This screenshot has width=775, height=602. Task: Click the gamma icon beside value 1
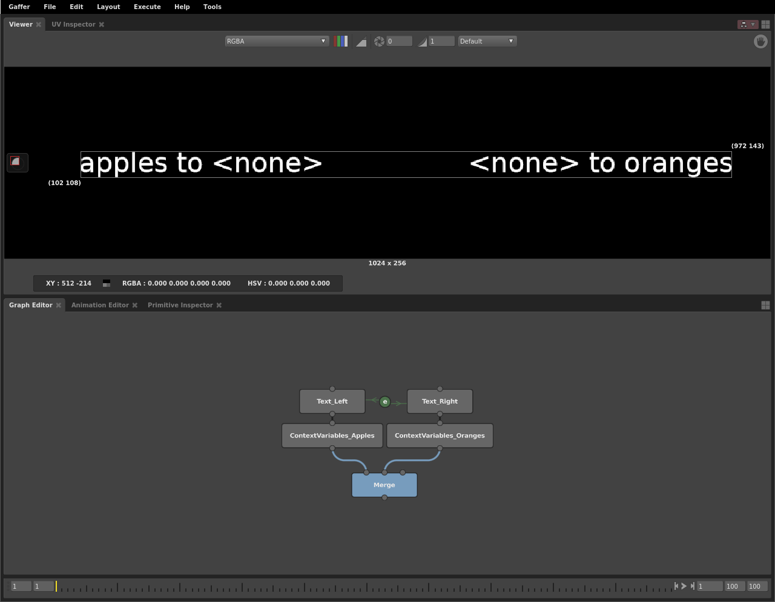click(422, 42)
